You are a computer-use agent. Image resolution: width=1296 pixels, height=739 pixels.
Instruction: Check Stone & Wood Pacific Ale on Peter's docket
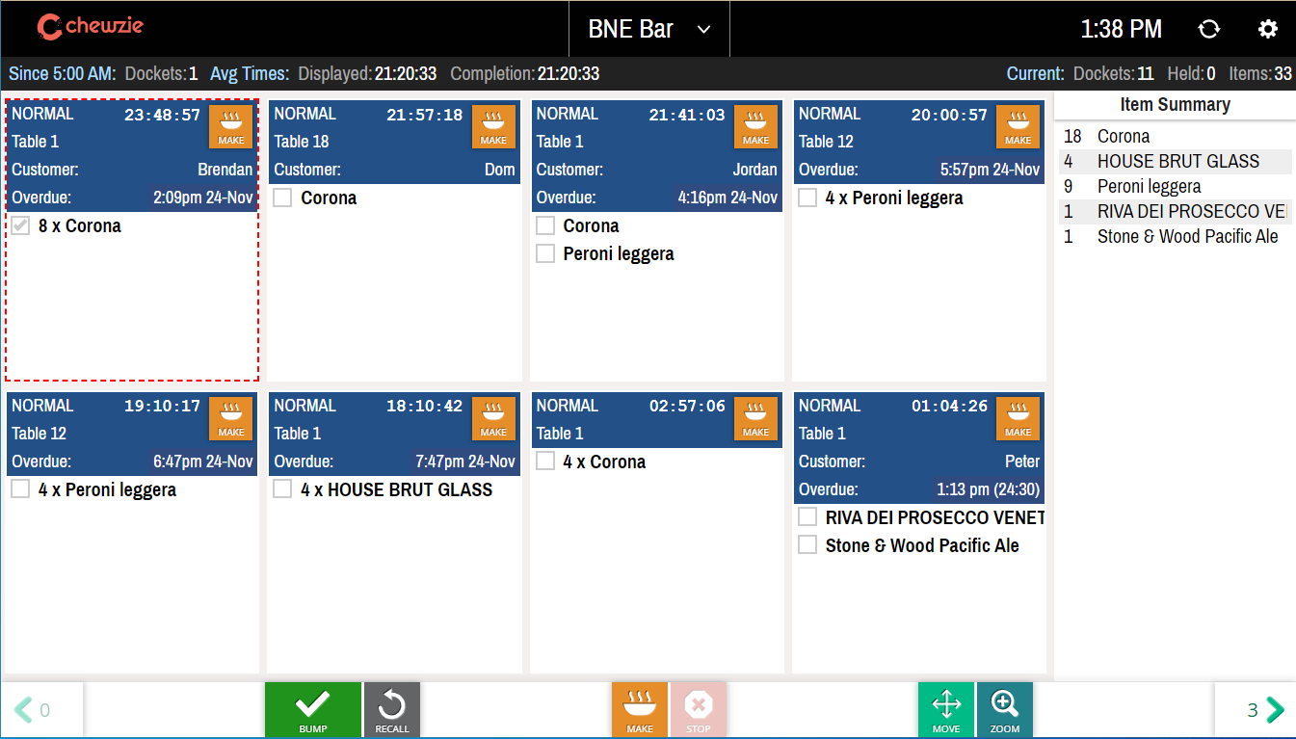(x=807, y=546)
